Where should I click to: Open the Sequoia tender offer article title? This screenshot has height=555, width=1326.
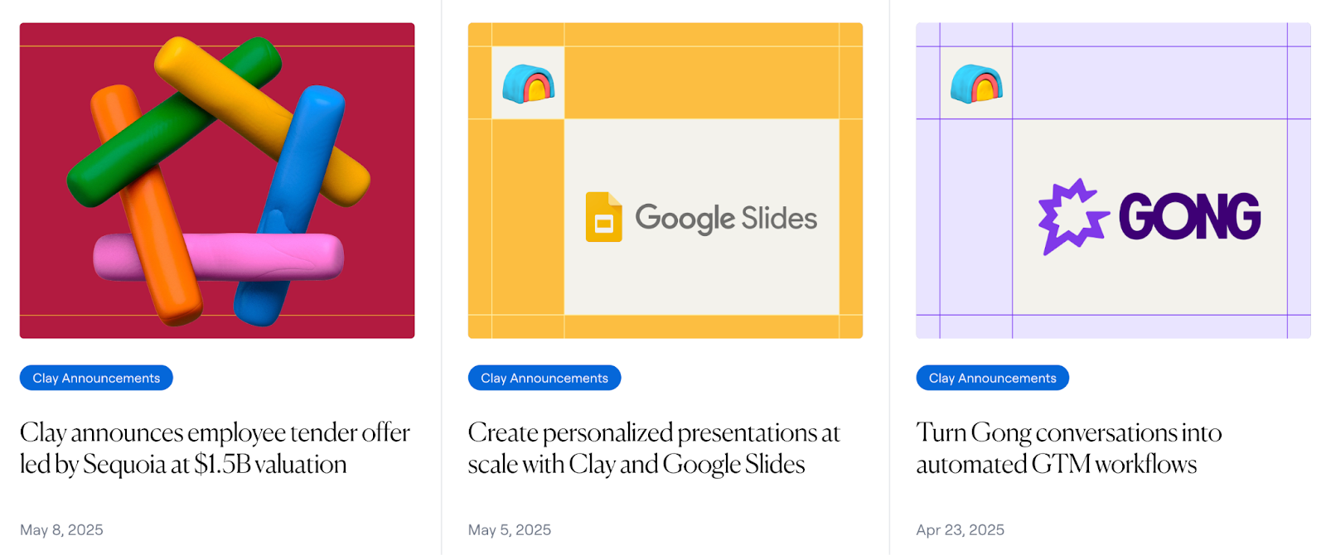(x=215, y=448)
